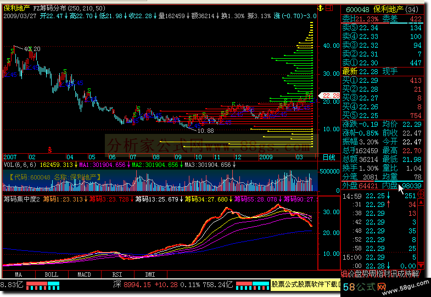The width and height of the screenshot is (431, 297).
Task: Click the red-cyan market breadth bar left of 深
Action: tap(43, 285)
